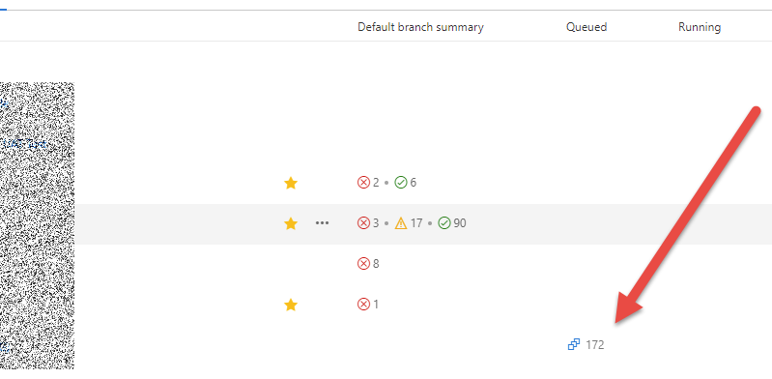Click the red failed icon beside count 2
Screen dimensions: 772x379
[x=363, y=183]
